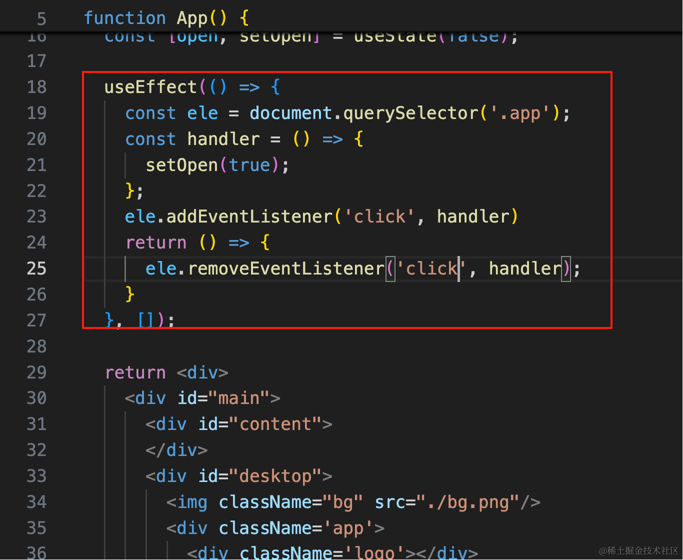Click the 'handler' argument on line 25

(525, 268)
